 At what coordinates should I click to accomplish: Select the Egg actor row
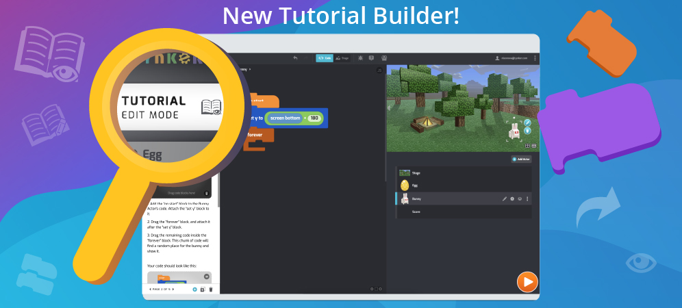tap(463, 185)
